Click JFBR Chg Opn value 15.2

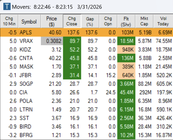point(111,75)
